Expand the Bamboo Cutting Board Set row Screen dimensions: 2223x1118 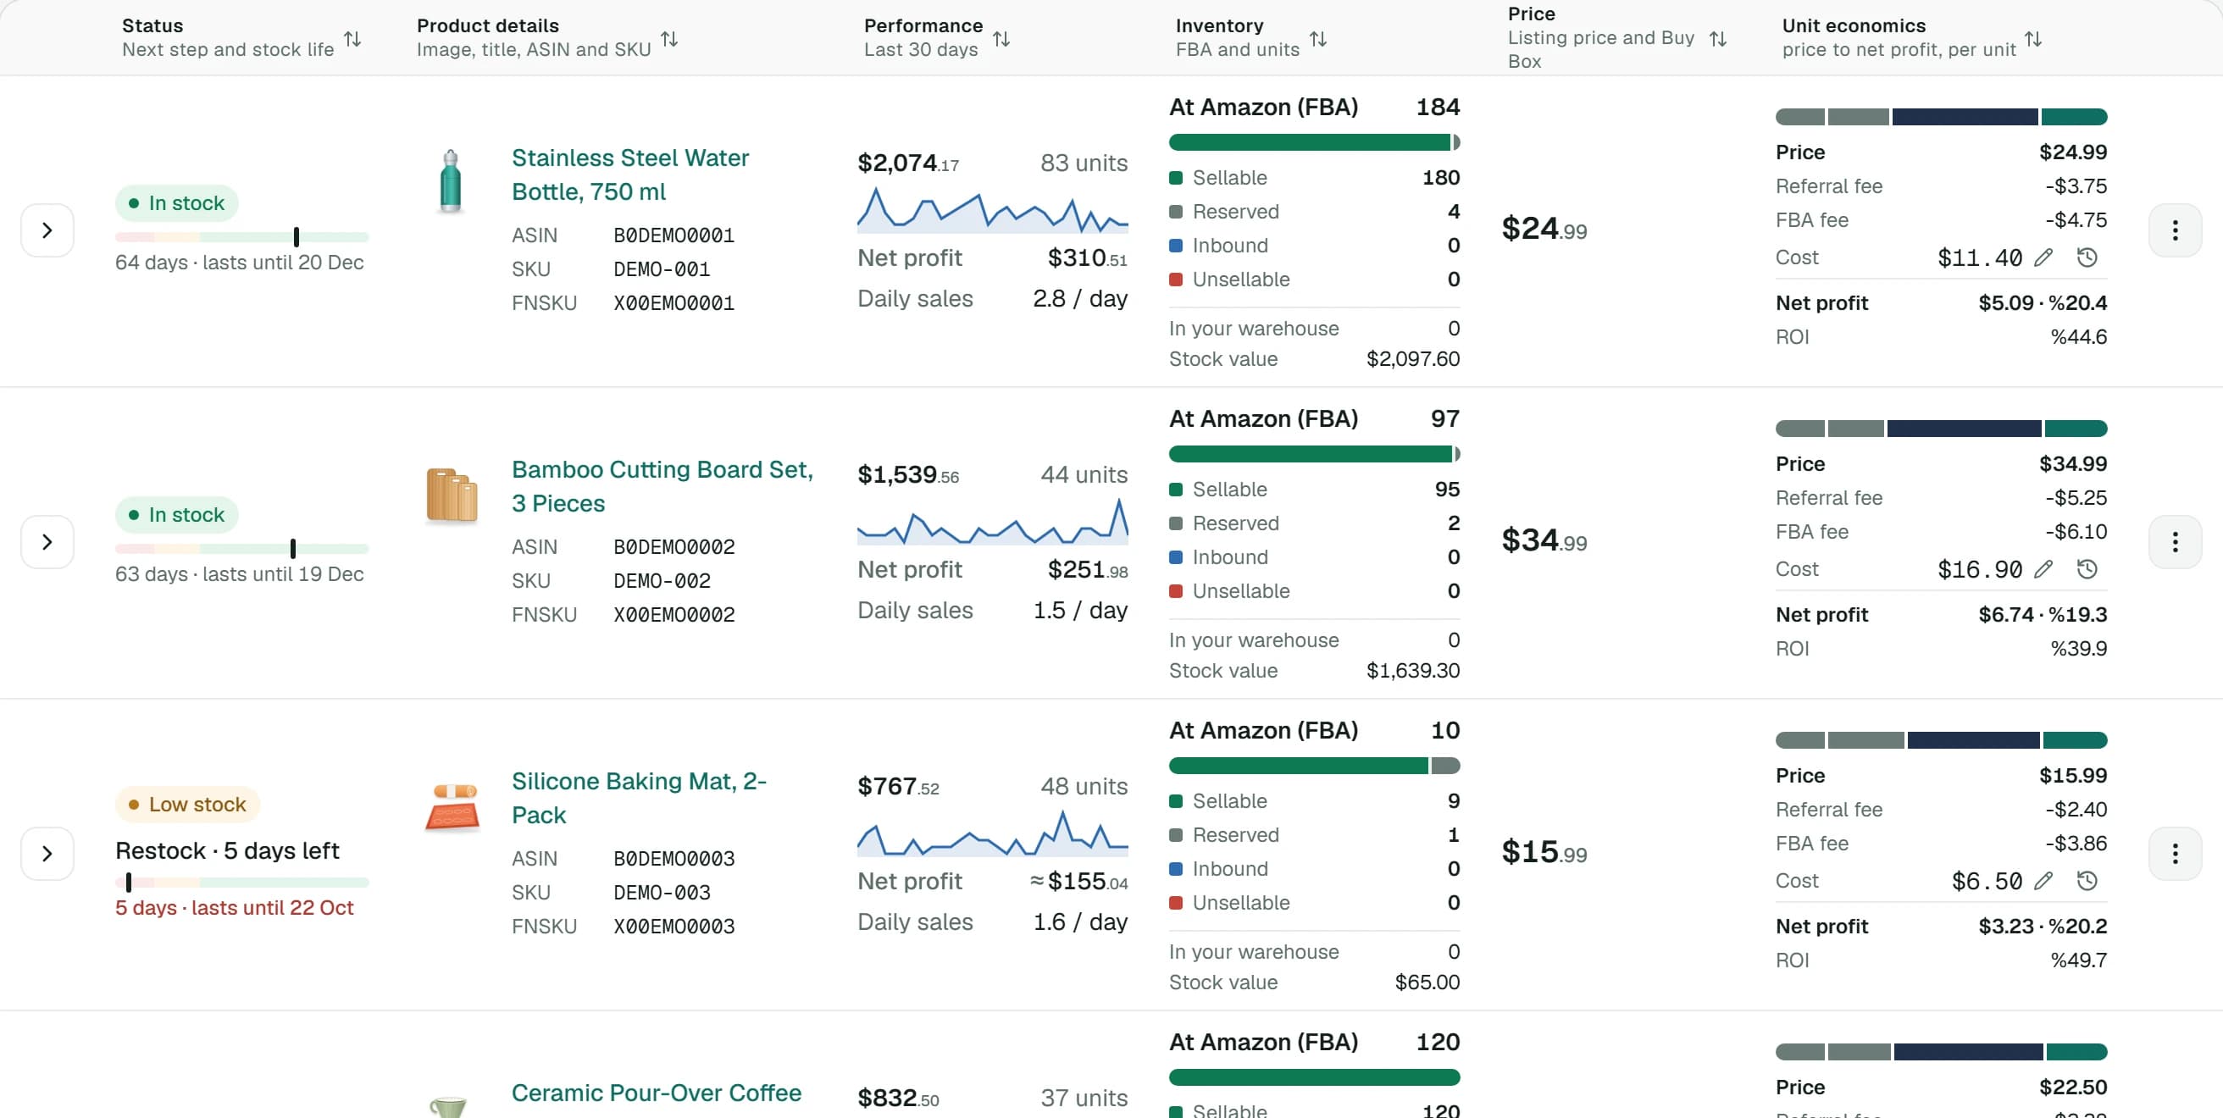[47, 542]
